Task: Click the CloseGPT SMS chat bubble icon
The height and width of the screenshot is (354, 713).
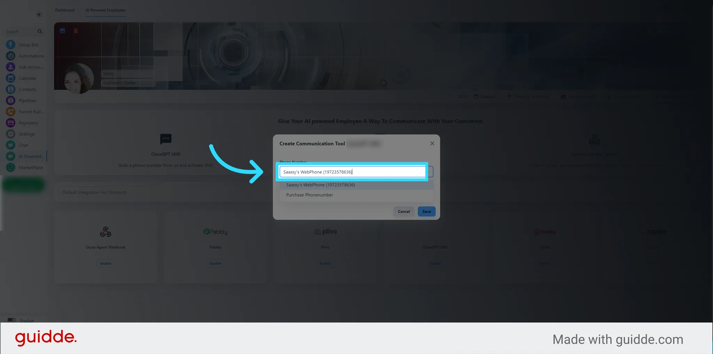Action: pos(166,139)
